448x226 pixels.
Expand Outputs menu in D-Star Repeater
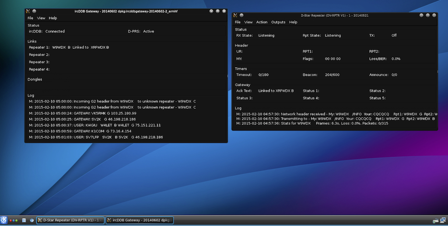(x=278, y=22)
